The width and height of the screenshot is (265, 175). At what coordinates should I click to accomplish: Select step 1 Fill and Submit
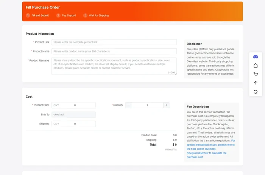[37, 15]
